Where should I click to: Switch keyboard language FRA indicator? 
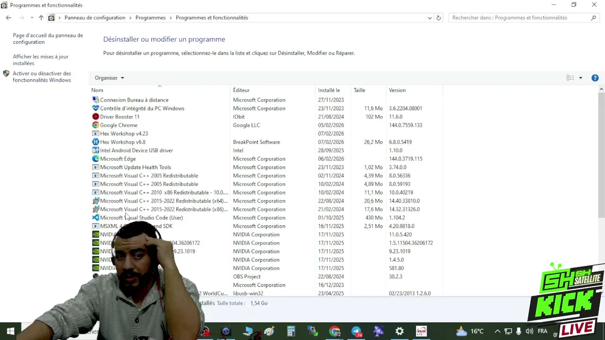(542, 331)
